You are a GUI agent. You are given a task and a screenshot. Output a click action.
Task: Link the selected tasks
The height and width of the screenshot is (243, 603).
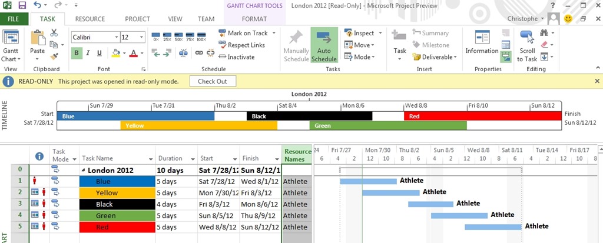(x=199, y=53)
